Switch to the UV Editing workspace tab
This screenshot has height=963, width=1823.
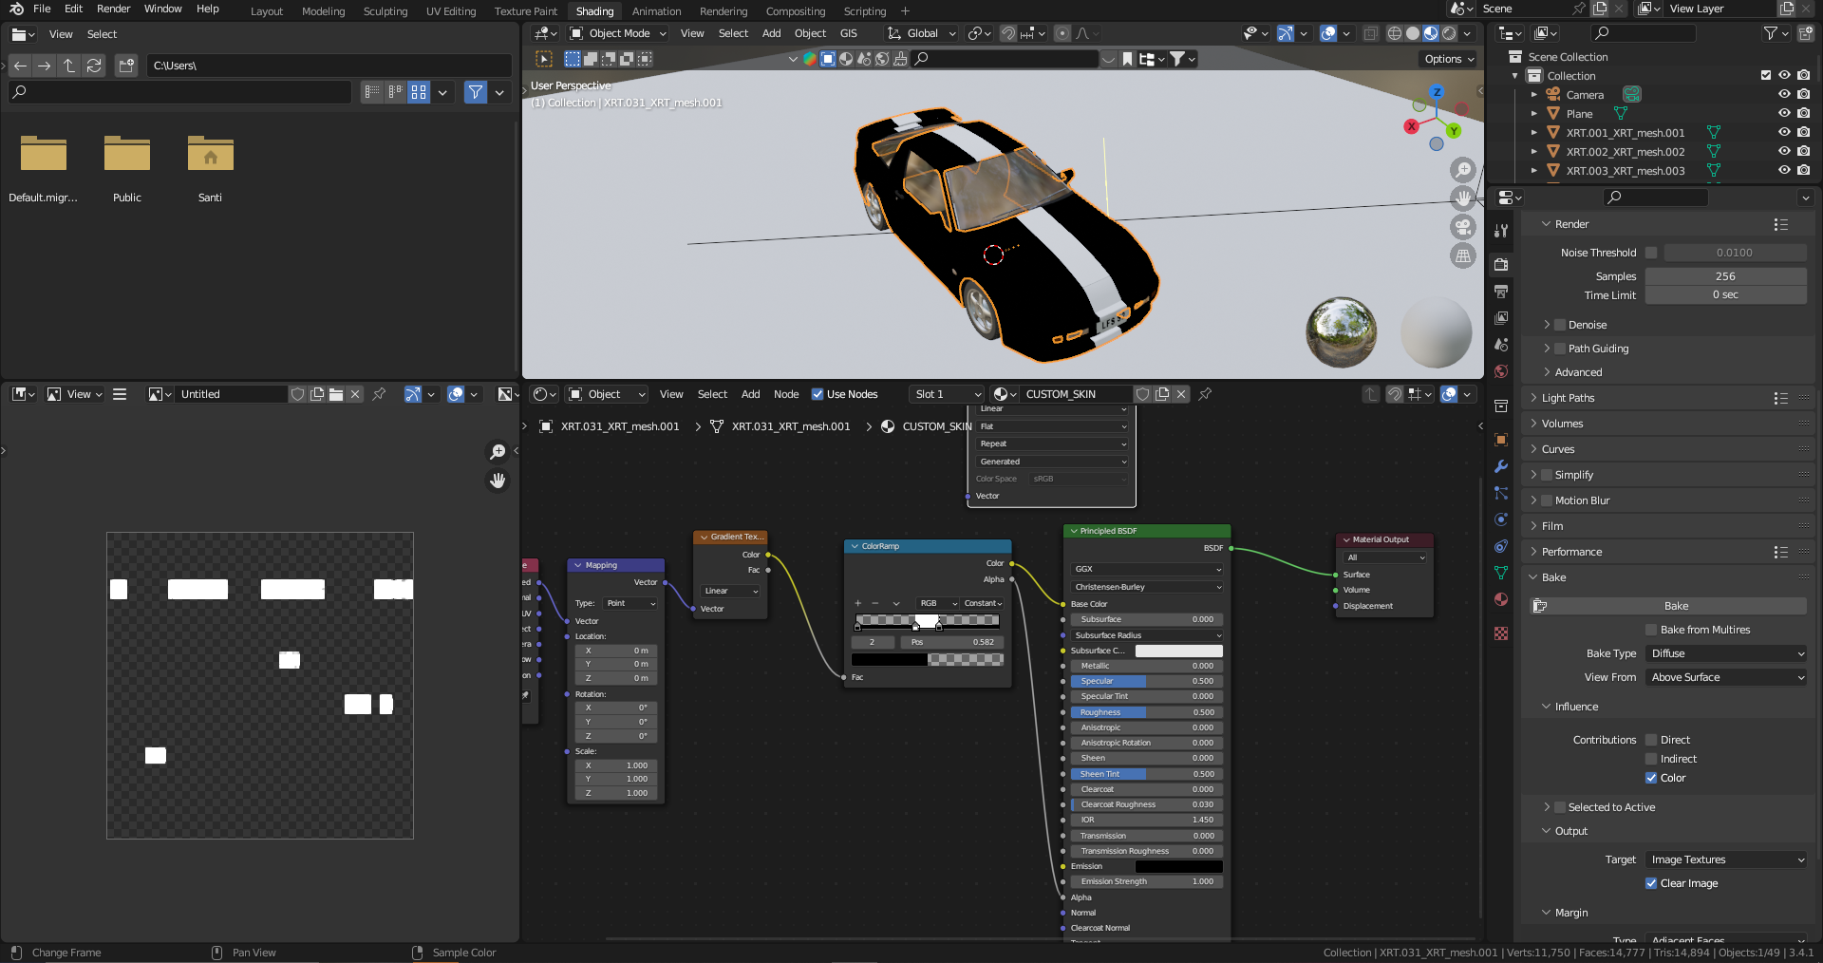(x=451, y=11)
